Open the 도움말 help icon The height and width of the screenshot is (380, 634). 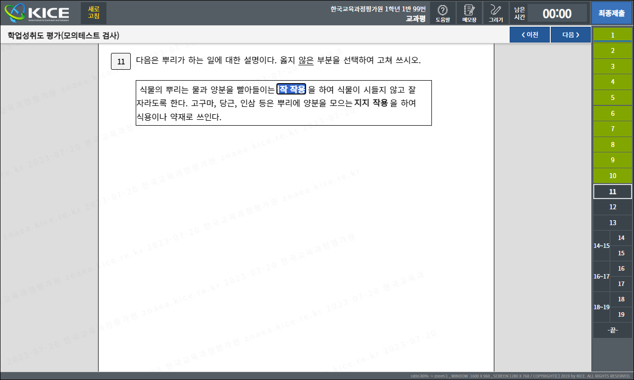point(443,13)
